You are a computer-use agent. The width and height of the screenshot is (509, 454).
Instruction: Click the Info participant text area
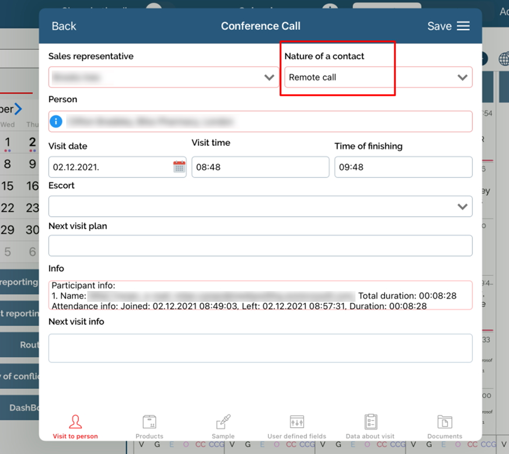[260, 295]
